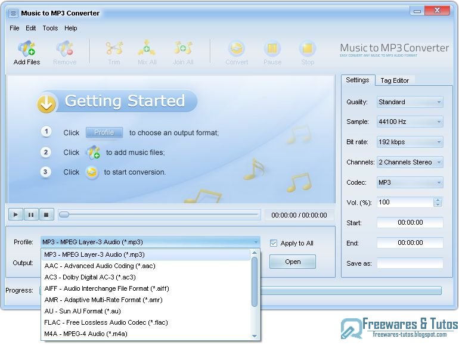This screenshot has height=345, width=459.
Task: Open the Channels dropdown
Action: pos(410,163)
